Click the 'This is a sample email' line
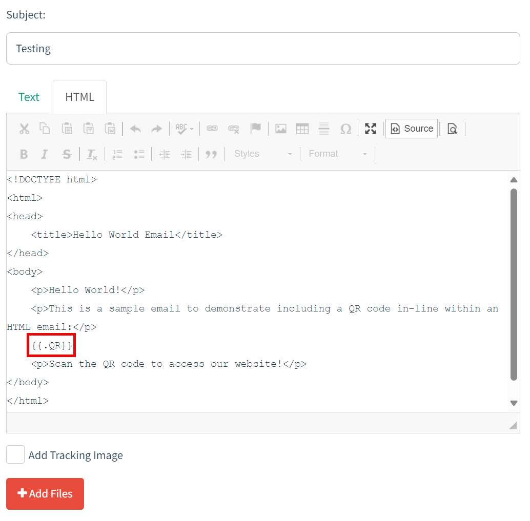This screenshot has height=521, width=530. (x=264, y=308)
